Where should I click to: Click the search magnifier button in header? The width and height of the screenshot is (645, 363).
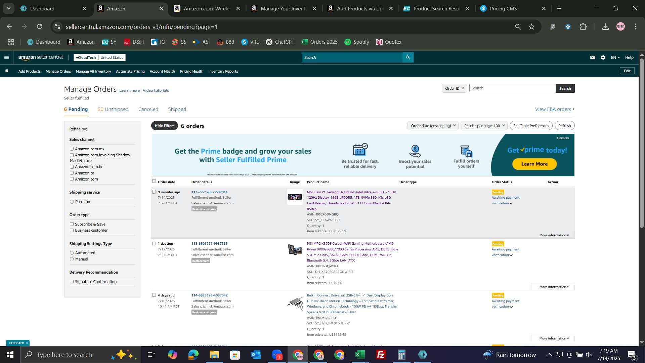(x=408, y=57)
